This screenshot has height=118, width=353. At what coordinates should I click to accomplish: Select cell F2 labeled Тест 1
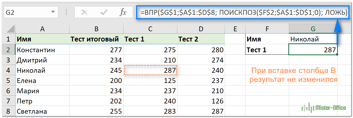click(x=267, y=50)
